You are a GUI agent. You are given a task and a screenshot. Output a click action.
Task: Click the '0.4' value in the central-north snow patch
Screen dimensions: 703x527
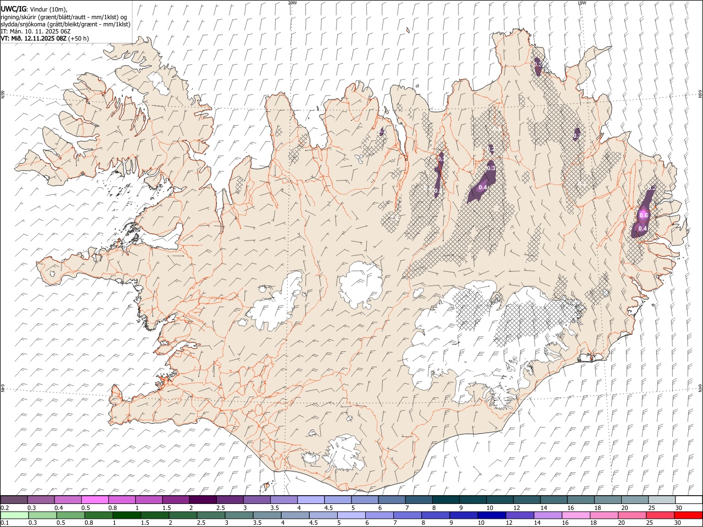click(483, 188)
